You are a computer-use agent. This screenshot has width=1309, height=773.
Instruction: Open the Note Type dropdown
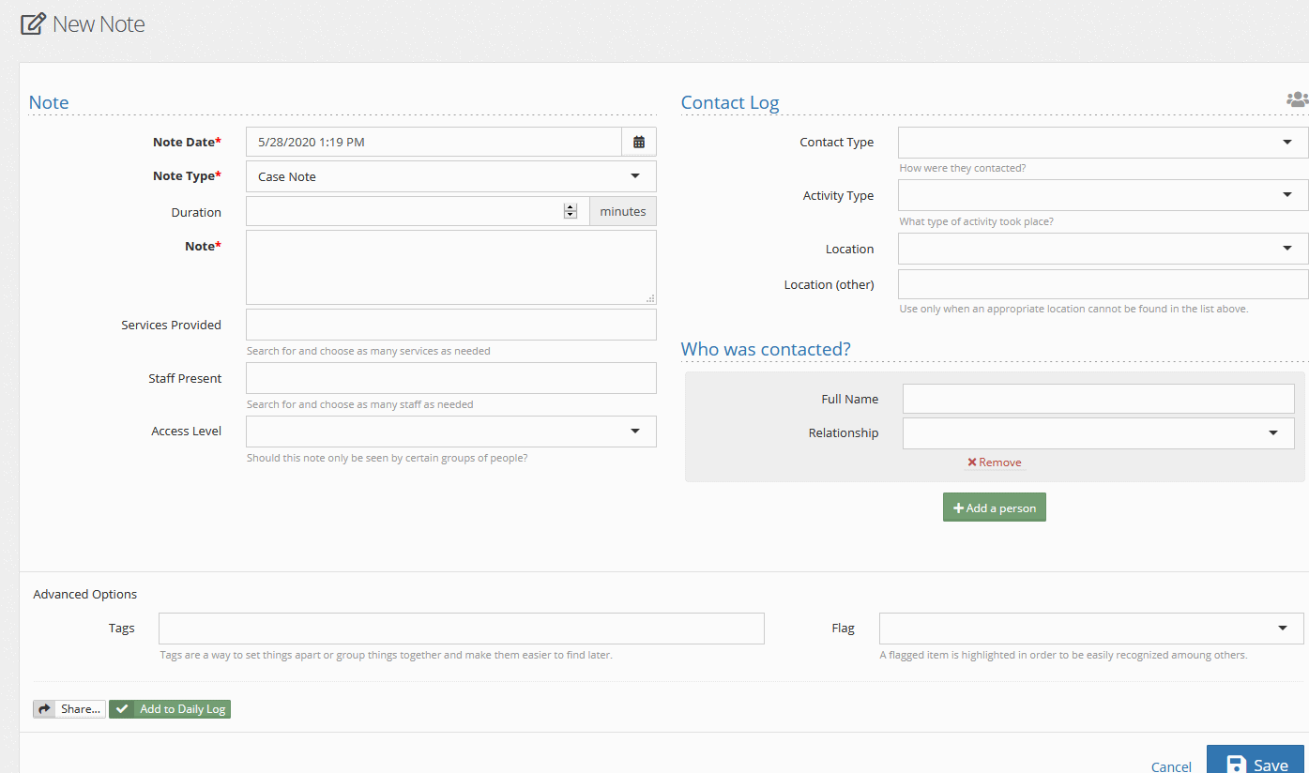click(x=635, y=175)
